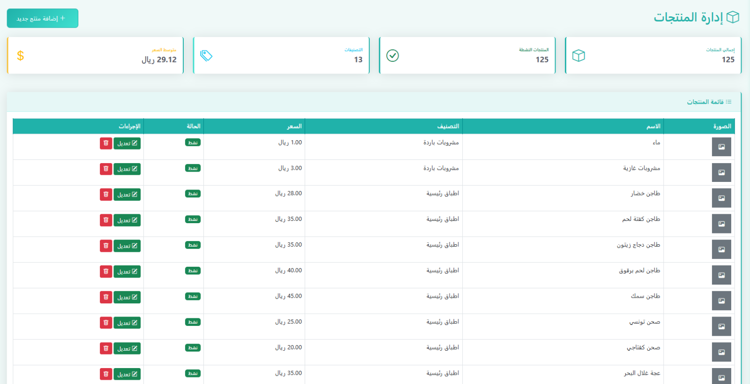Viewport: 750px width, 384px height.
Task: Click the dollar sign average price icon
Action: tap(20, 56)
